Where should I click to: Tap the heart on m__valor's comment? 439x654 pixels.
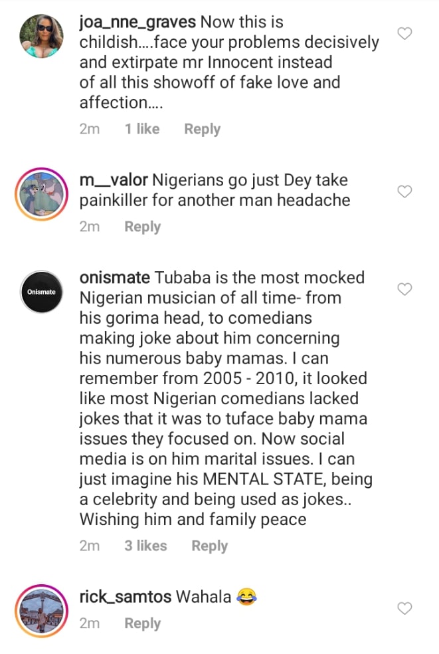tap(404, 191)
